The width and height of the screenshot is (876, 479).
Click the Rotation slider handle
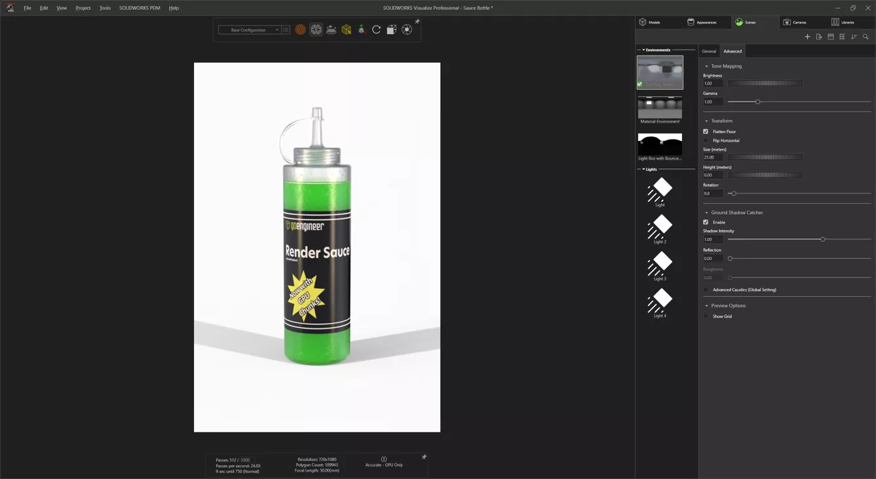(x=734, y=194)
